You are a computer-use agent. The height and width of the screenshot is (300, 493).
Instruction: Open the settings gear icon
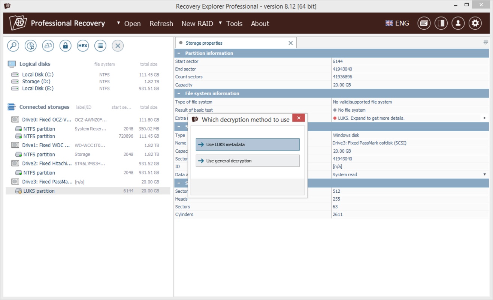click(475, 23)
